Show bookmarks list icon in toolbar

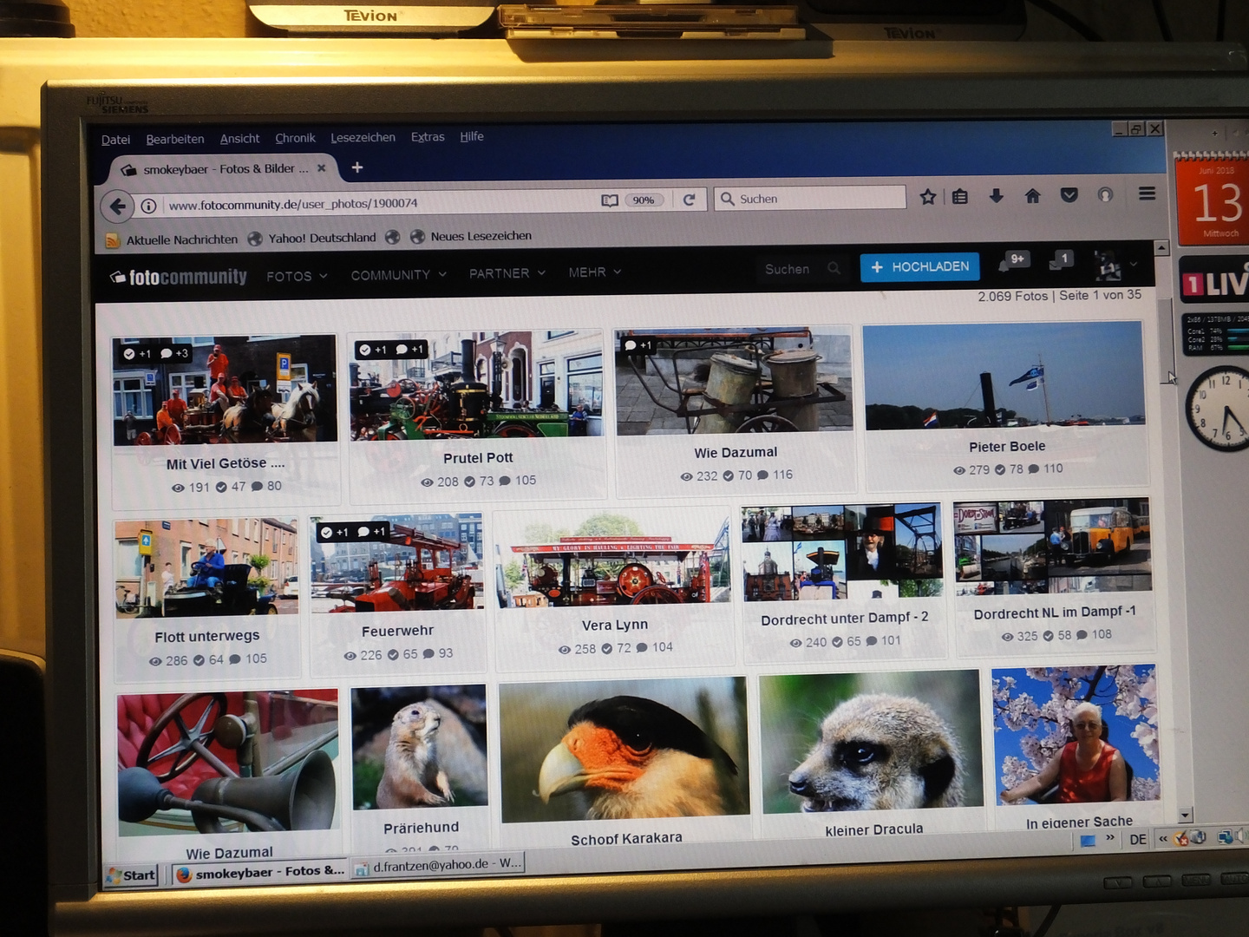point(960,197)
